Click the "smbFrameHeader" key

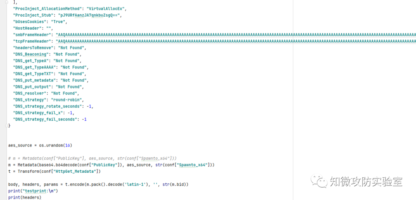pos(32,35)
